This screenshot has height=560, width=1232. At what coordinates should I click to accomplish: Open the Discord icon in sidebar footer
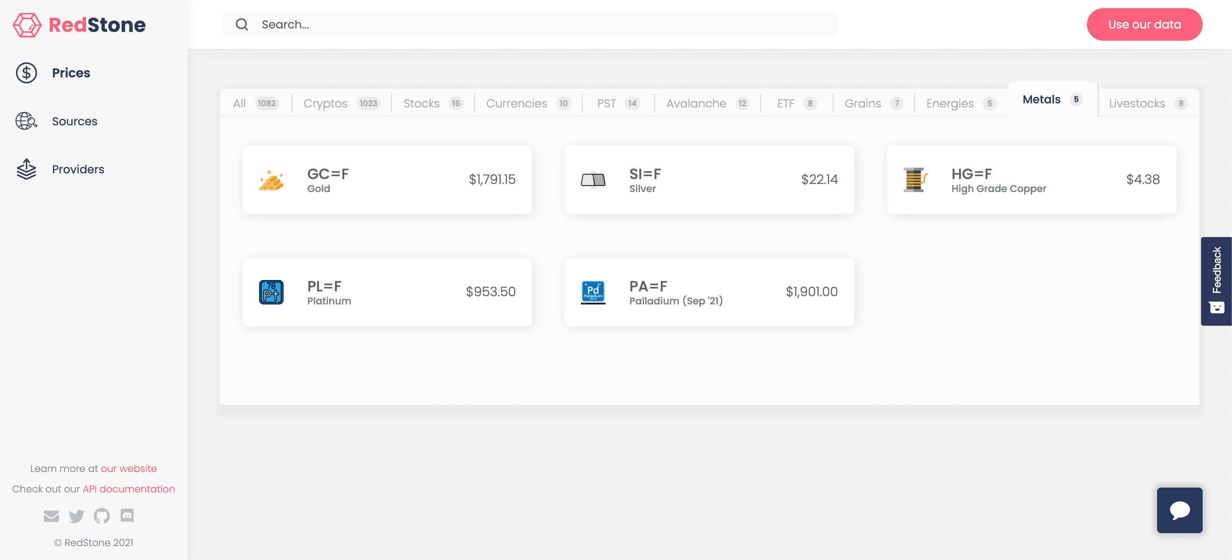[x=127, y=516]
